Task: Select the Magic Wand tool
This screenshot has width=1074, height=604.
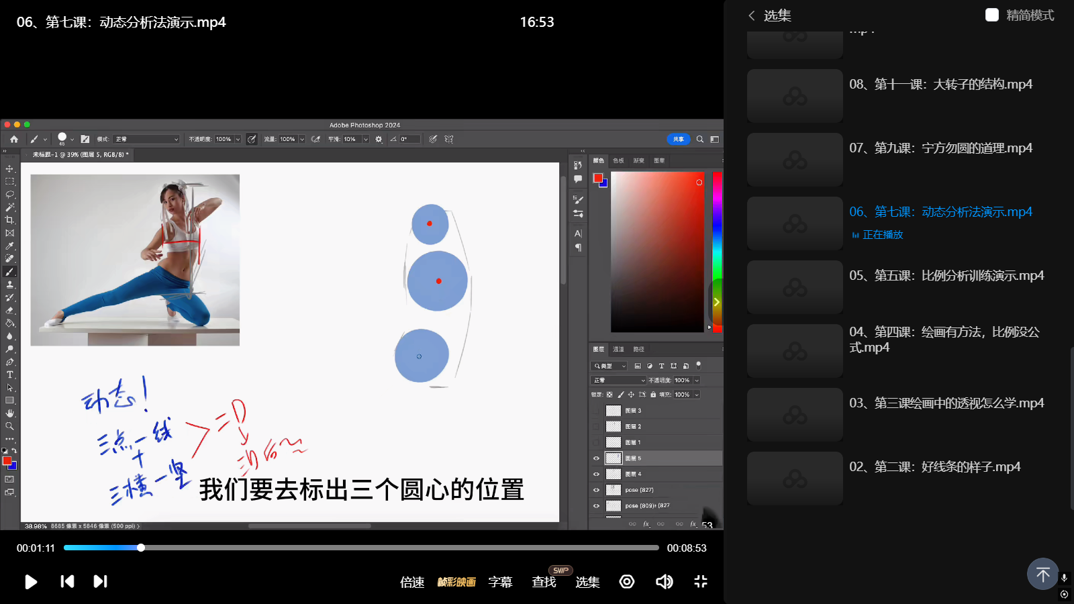Action: coord(9,207)
